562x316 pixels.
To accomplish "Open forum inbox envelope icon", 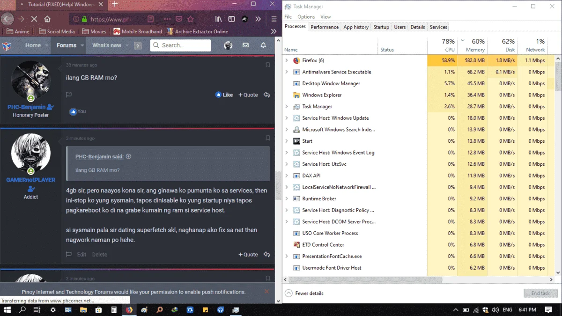I will [x=245, y=45].
